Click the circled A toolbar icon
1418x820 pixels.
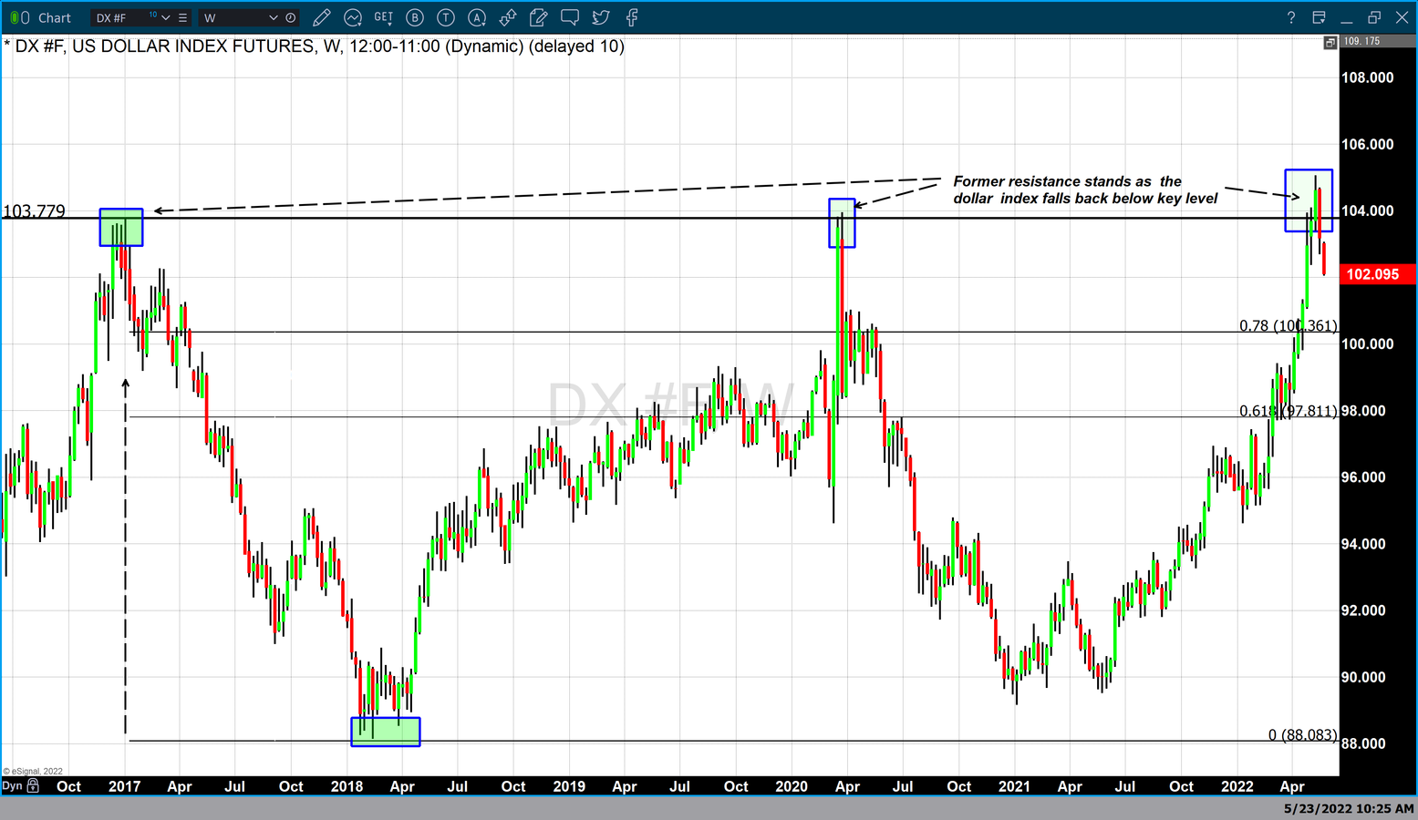477,17
